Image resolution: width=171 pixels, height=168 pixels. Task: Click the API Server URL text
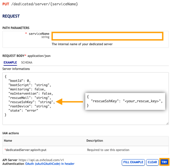pyautogui.click(x=41, y=160)
